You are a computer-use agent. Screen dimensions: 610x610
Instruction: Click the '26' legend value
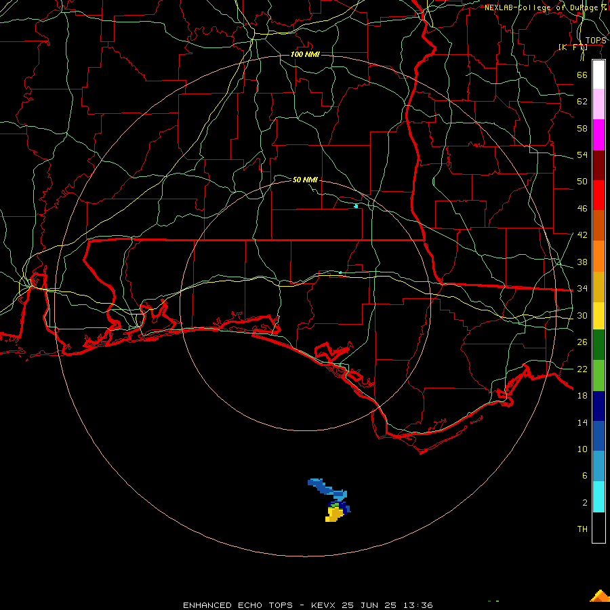point(582,342)
